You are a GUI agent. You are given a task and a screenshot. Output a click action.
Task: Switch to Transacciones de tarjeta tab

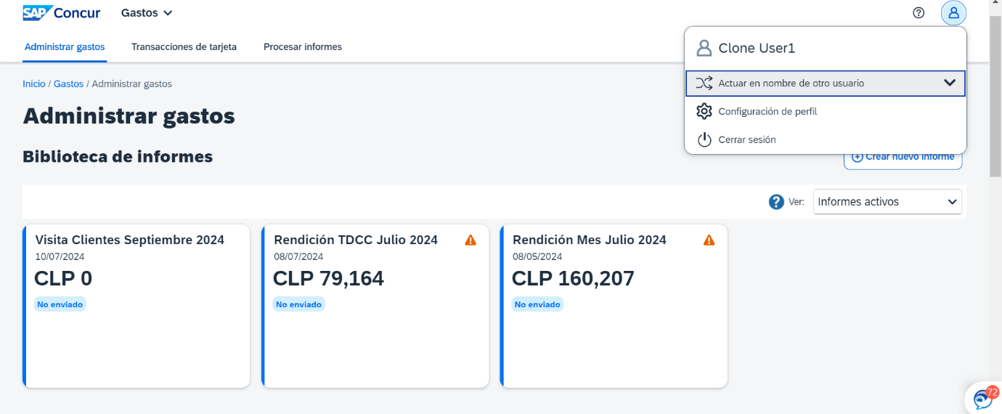click(x=184, y=46)
